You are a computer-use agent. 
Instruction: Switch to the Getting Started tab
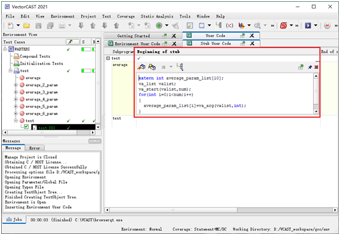tap(133, 36)
